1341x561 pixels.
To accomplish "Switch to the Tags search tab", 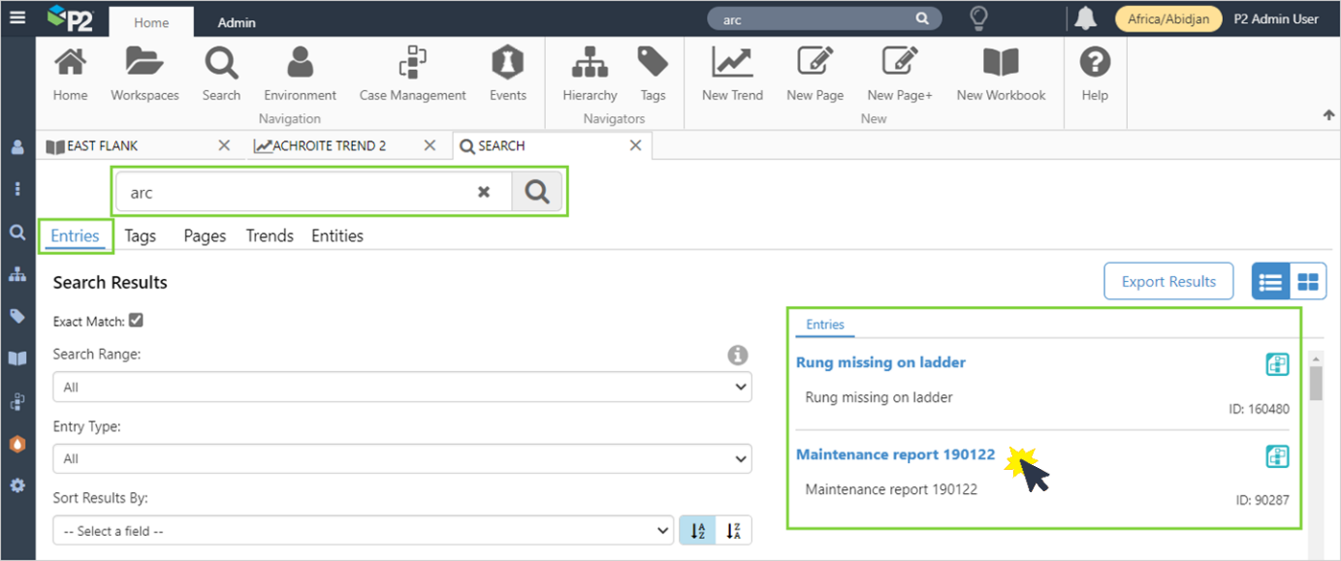I will [141, 236].
